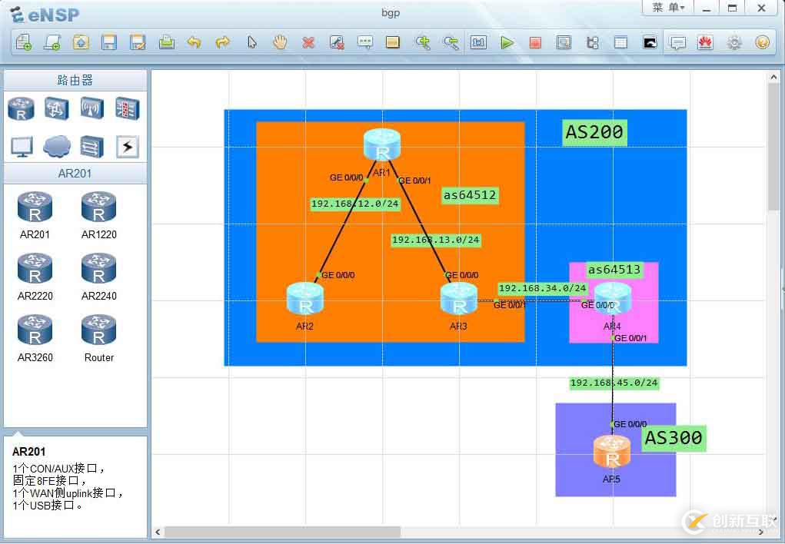Click the New Topology toolbar icon
Viewport: 785px width, 544px height.
point(24,42)
